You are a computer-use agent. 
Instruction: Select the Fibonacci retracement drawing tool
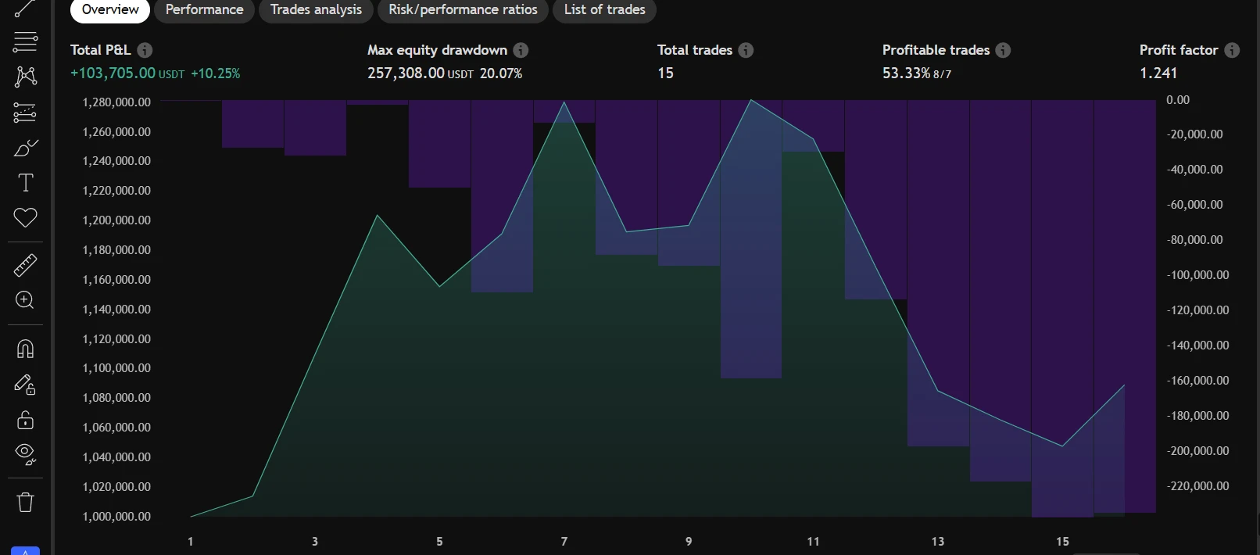point(25,41)
